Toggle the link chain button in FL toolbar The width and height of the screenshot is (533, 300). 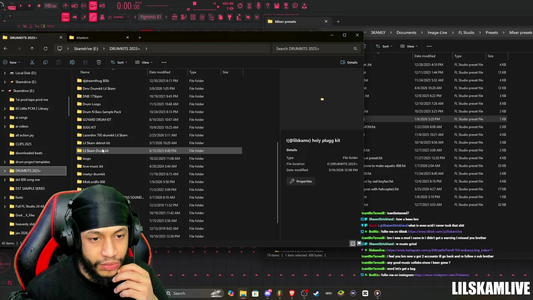(93, 17)
